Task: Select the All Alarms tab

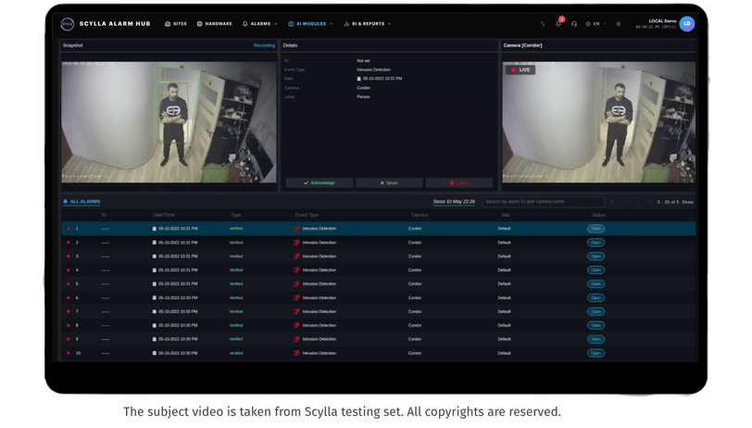Action: (82, 202)
